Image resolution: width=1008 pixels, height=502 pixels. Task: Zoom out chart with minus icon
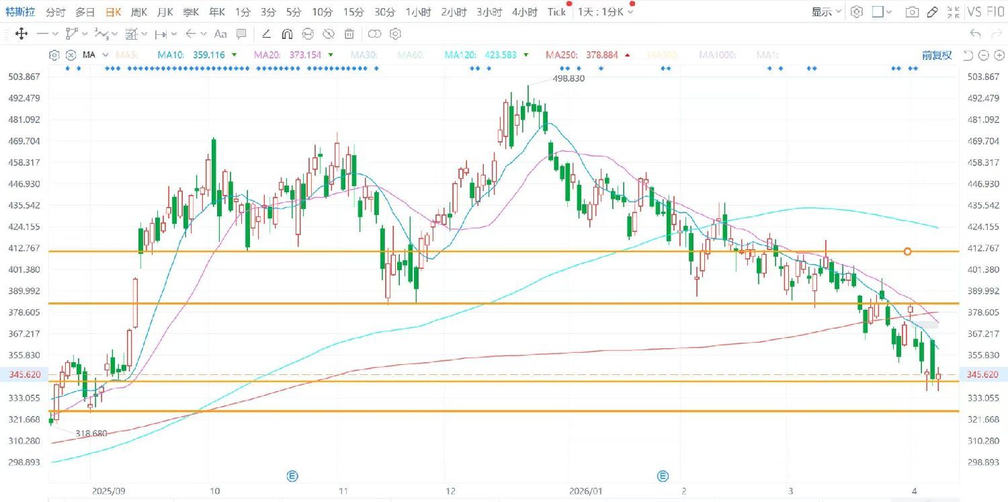(x=983, y=55)
